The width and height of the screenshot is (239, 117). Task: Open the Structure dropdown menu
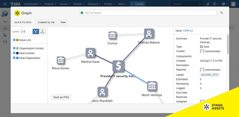[95, 4]
